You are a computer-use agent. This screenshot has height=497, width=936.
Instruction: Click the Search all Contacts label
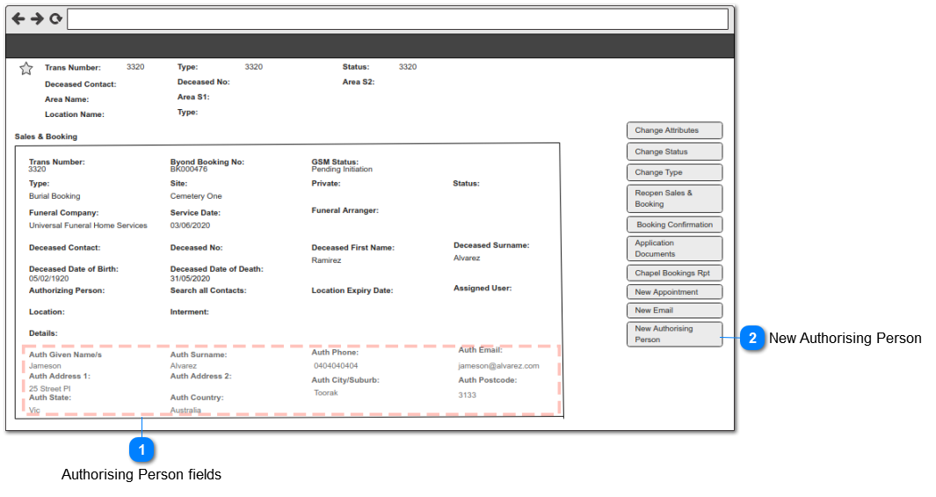click(207, 290)
